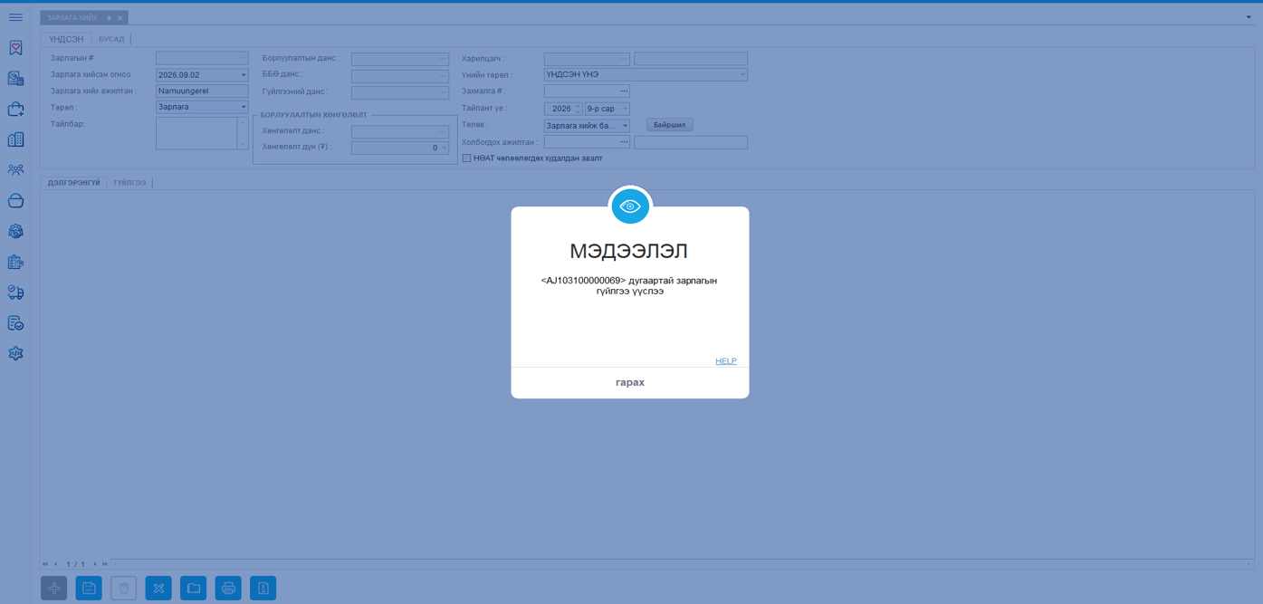Viewport: 1263px width, 604px height.
Task: Open the basket sidebar icon
Action: pyautogui.click(x=15, y=201)
